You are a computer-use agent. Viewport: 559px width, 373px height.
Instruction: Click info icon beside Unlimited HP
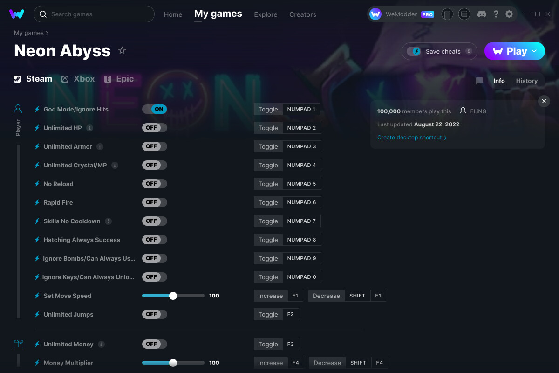(x=89, y=128)
